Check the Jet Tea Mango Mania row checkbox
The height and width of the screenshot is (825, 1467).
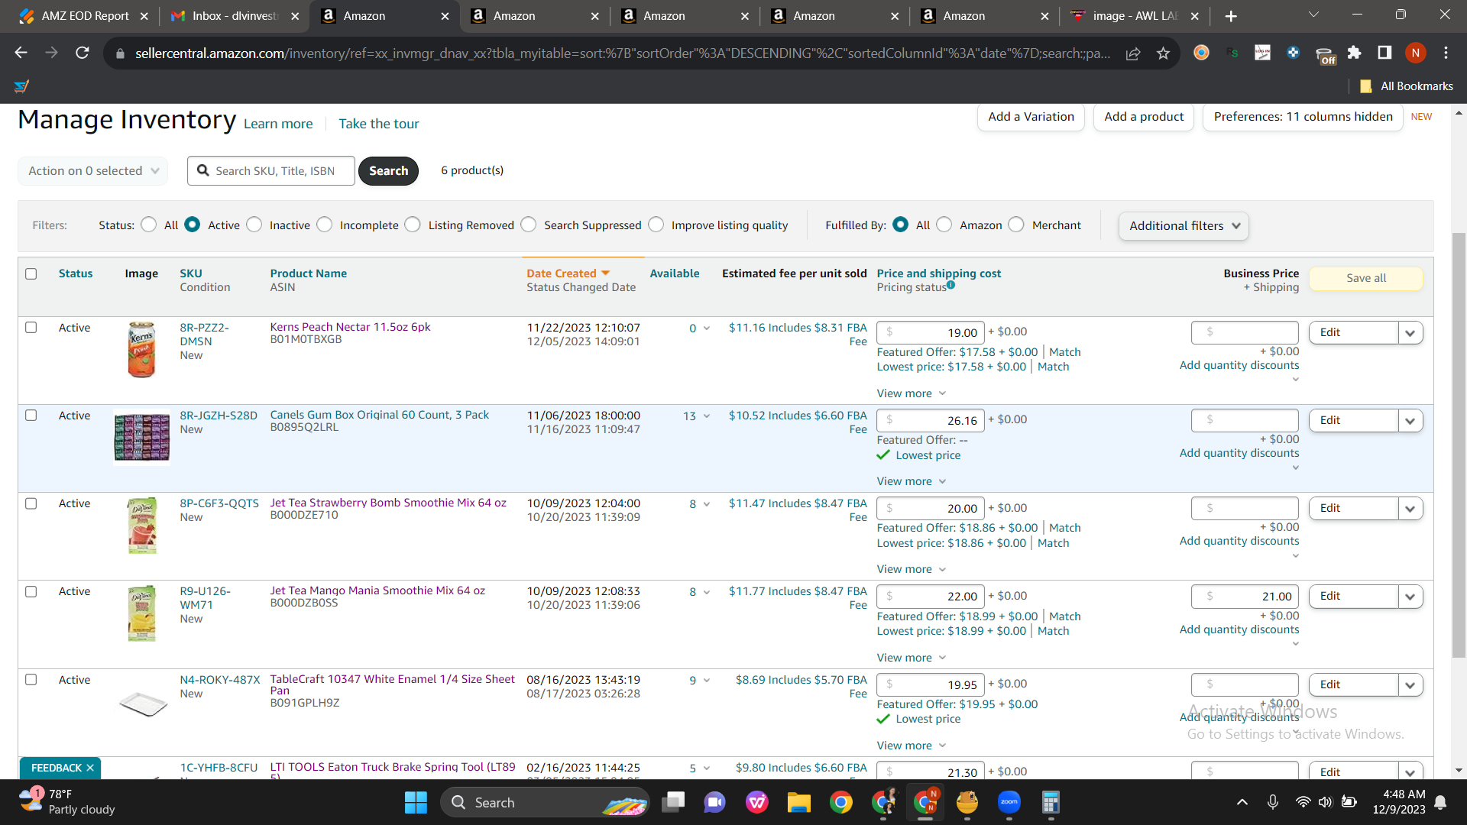tap(31, 591)
